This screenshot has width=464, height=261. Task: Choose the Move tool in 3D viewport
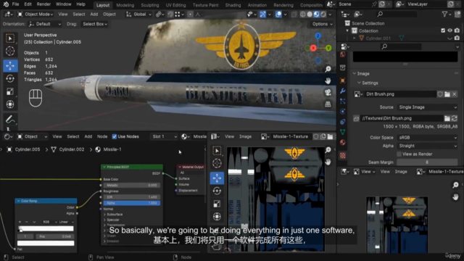[x=10, y=66]
